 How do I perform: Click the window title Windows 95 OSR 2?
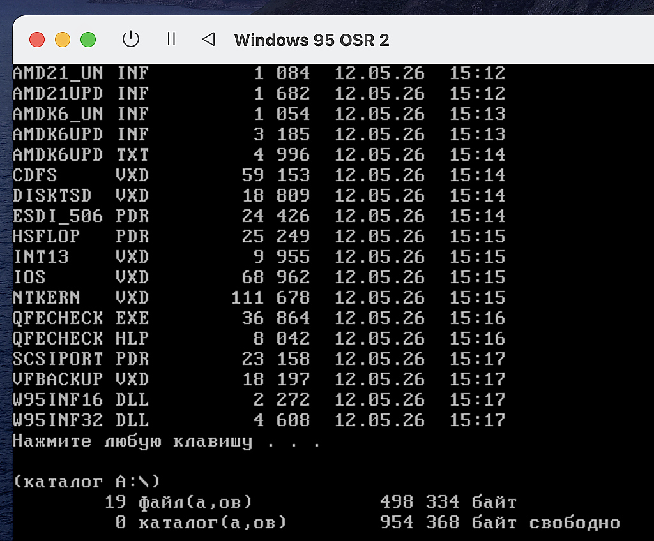point(312,40)
